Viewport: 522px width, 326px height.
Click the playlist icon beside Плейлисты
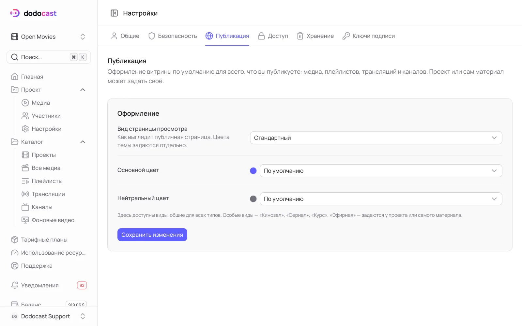[x=25, y=181]
